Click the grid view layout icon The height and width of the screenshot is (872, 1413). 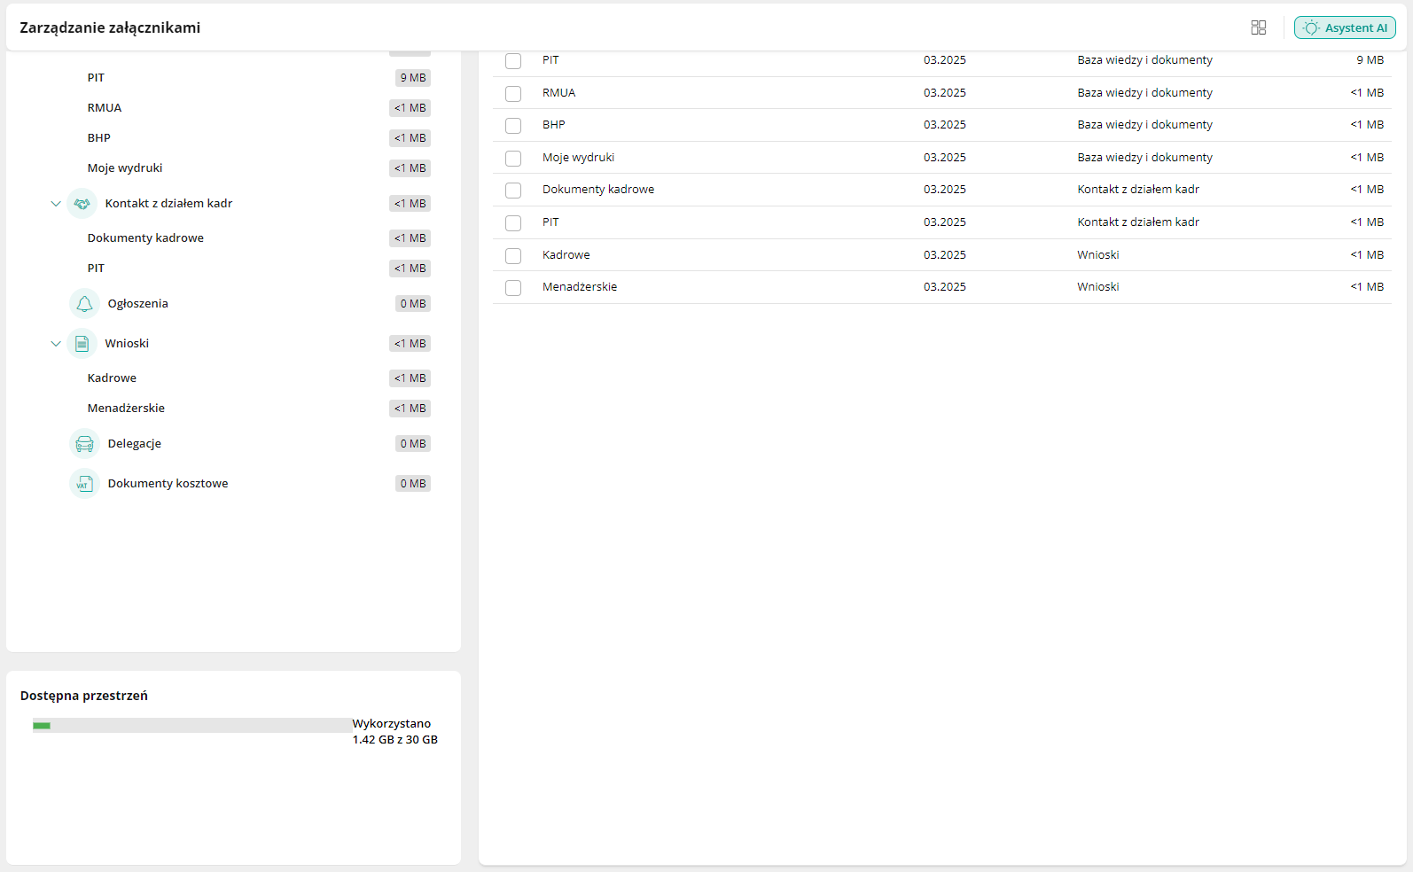(1259, 27)
